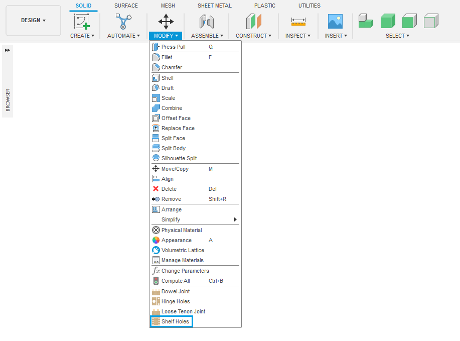The width and height of the screenshot is (460, 341).
Task: Choose Shelf Holes from Modify menu
Action: click(x=175, y=321)
